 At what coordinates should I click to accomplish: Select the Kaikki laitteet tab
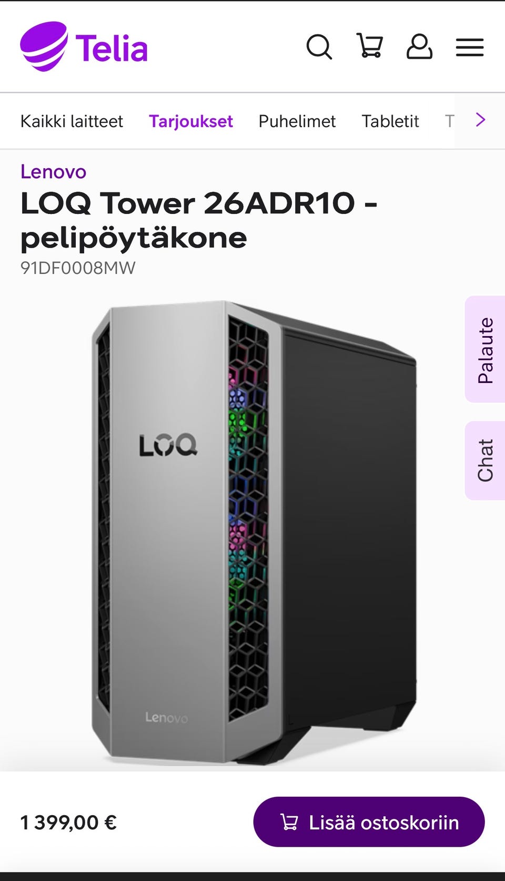coord(72,121)
